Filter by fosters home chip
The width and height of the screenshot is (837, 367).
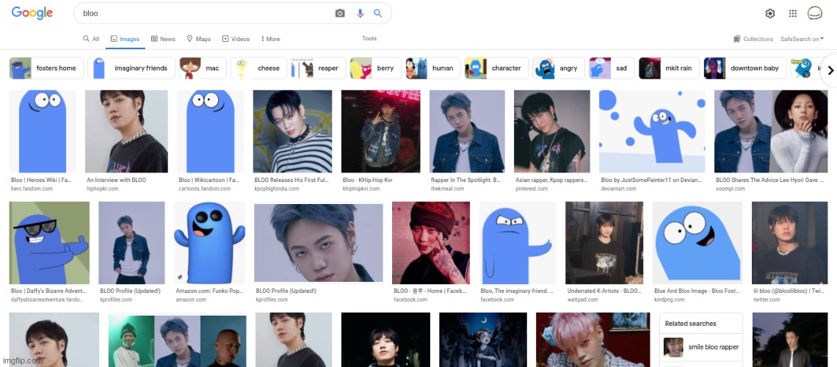point(46,68)
